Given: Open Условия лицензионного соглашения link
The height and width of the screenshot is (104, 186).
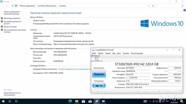Looking at the screenshot, I should (75, 69).
